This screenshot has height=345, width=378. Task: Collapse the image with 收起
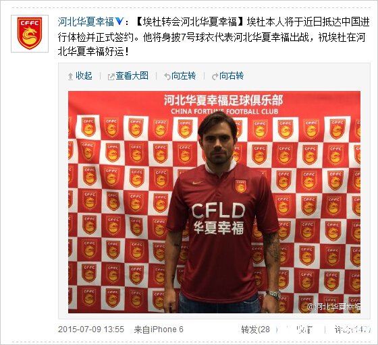[x=84, y=75]
